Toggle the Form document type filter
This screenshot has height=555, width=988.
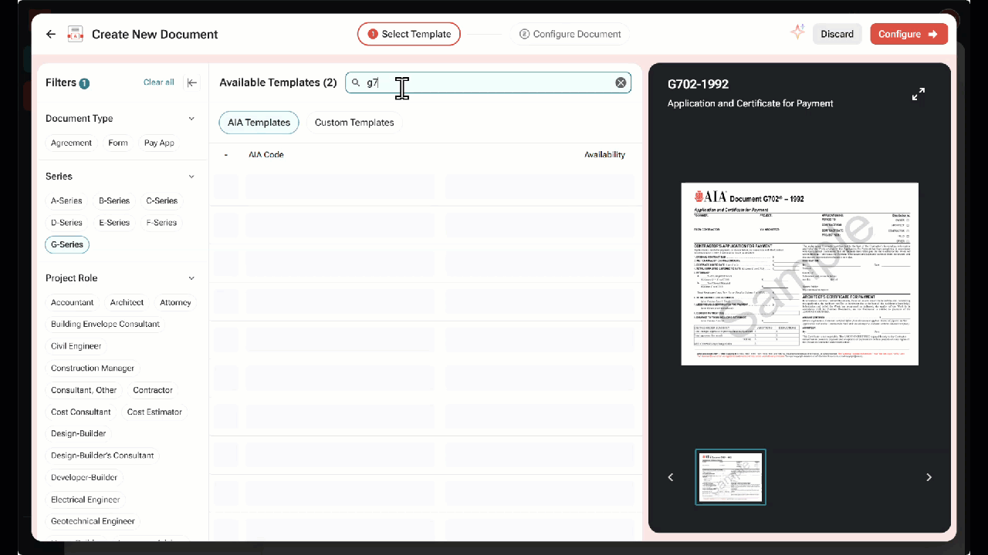[118, 143]
